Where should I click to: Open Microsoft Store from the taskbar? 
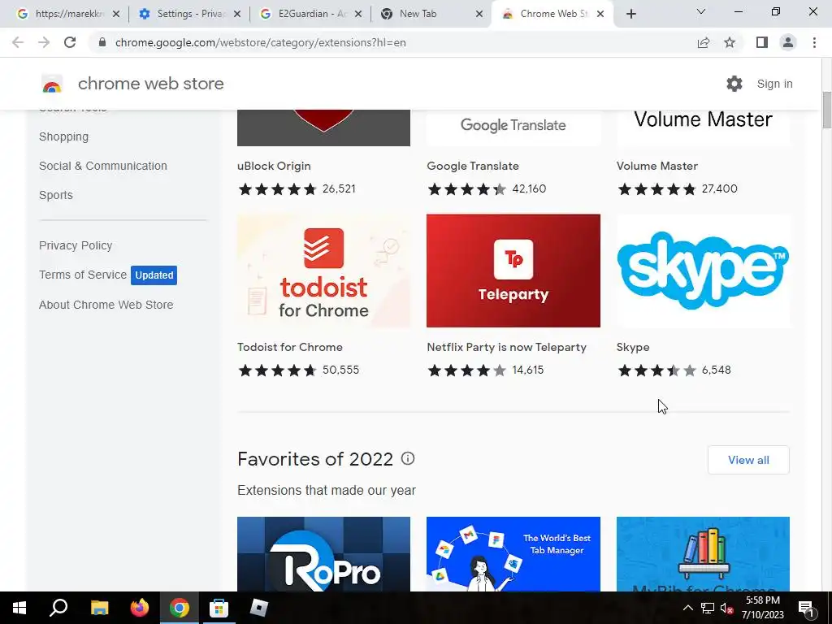coord(219,608)
